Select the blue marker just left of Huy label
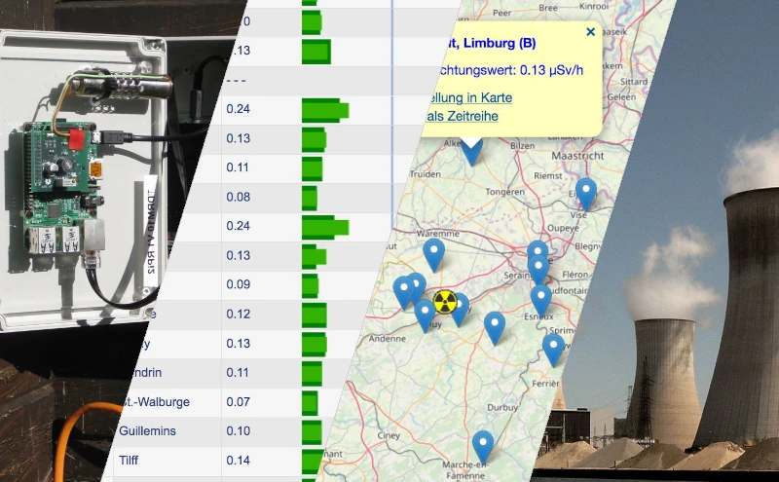Screen dimensions: 779x482 (425, 315)
